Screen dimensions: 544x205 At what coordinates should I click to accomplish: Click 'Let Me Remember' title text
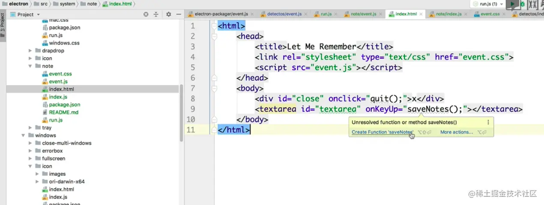[321, 47]
